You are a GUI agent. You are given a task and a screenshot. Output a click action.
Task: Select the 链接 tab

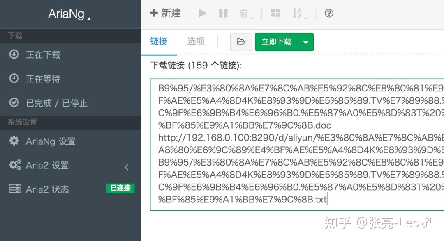(x=159, y=41)
